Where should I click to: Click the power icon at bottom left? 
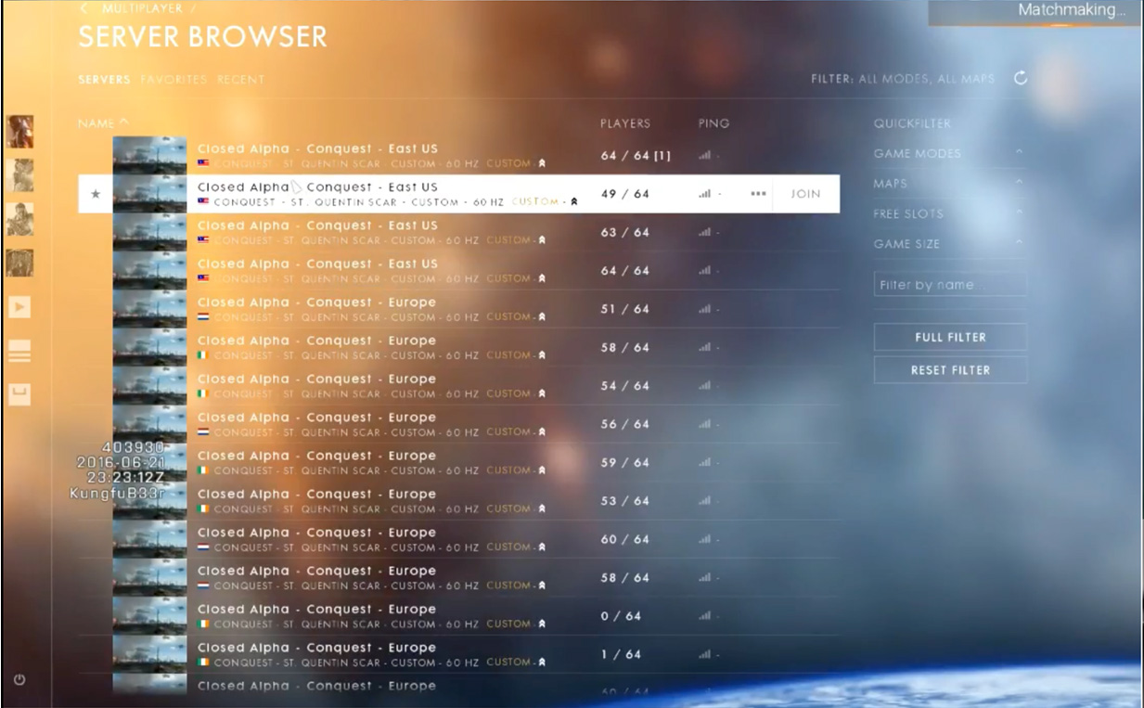pyautogui.click(x=19, y=680)
